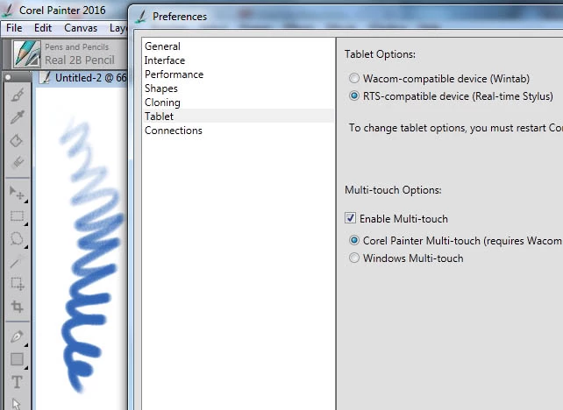Open the Edit menu
The width and height of the screenshot is (563, 410).
coord(43,28)
